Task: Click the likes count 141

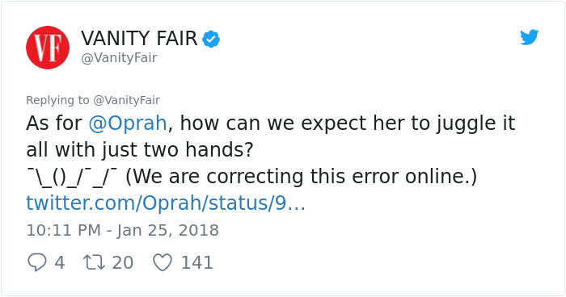Action: (196, 262)
